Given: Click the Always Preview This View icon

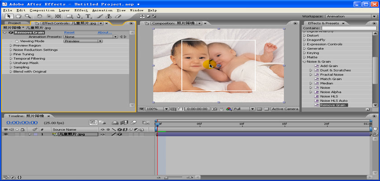Looking at the screenshot, I should coord(142,109).
